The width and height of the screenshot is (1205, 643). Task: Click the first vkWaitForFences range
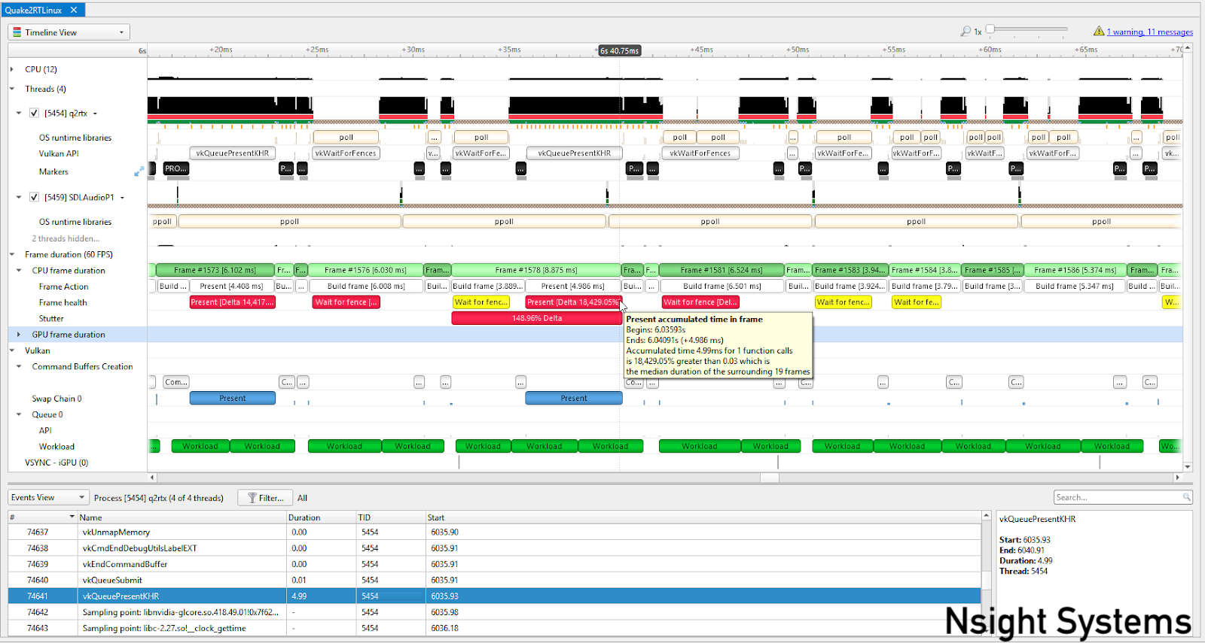tap(346, 153)
